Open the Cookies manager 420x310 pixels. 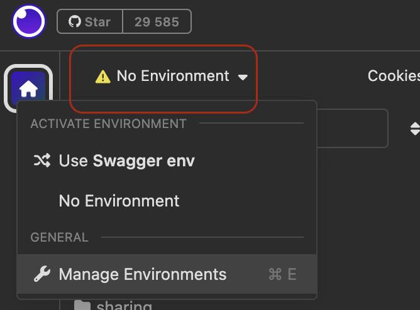click(394, 76)
